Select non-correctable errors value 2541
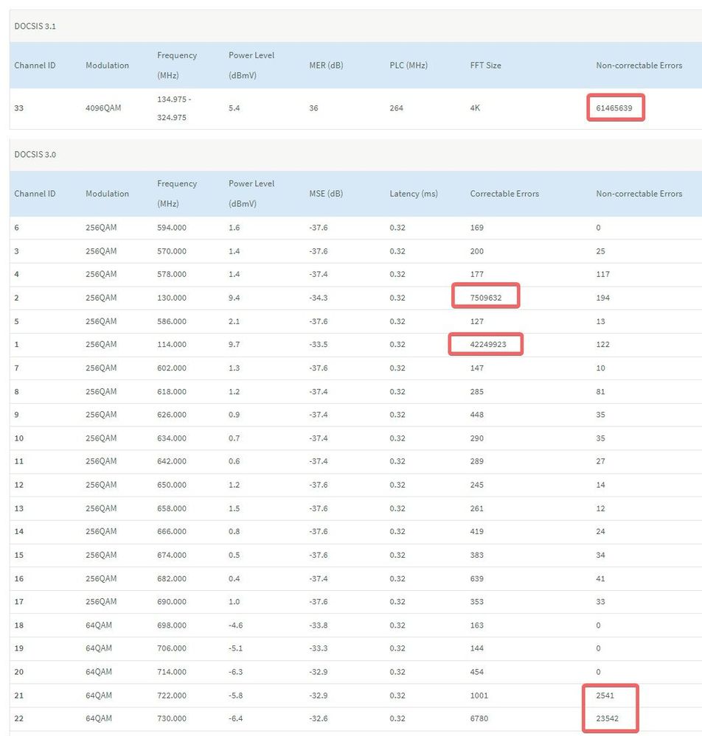Image resolution: width=702 pixels, height=736 pixels. click(x=605, y=695)
